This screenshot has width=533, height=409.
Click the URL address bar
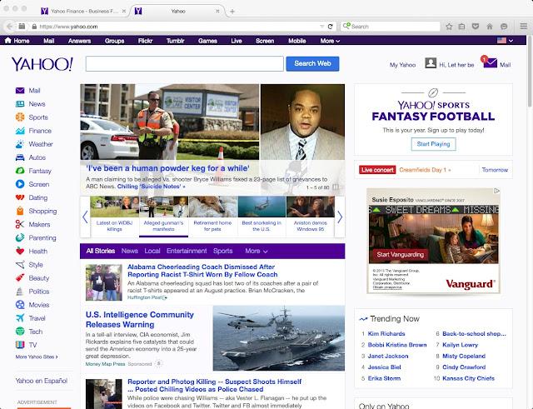178,26
